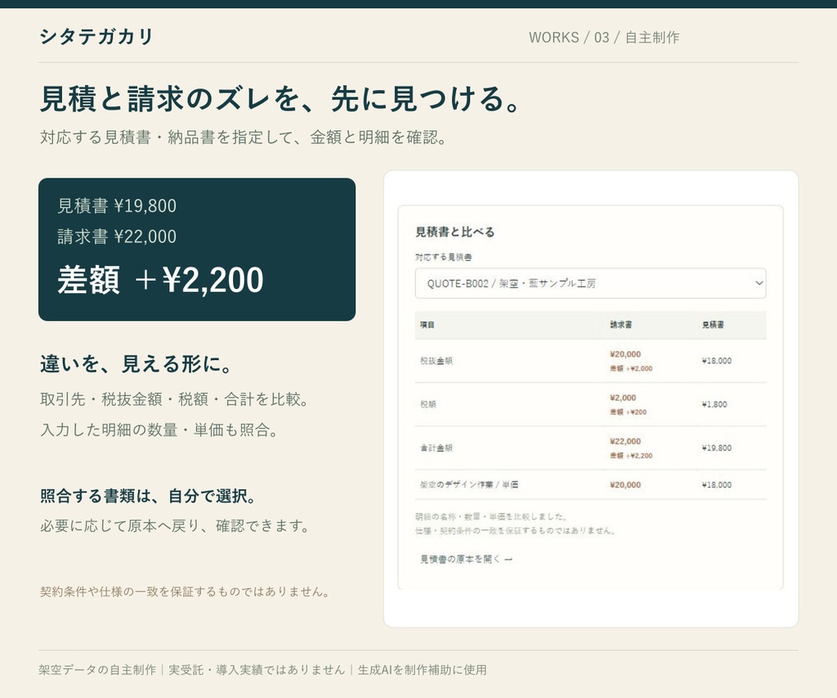Viewport: 837px width, 698px height.
Task: Select the 項目 column header
Action: tap(427, 324)
